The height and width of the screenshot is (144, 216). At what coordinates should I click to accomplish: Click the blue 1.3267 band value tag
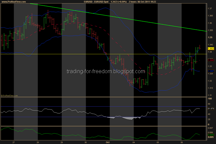pos(211,71)
